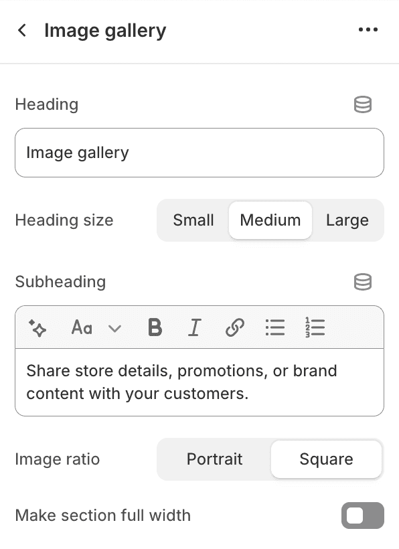
Task: Apply bulleted list in Subheading editor
Action: tap(274, 327)
